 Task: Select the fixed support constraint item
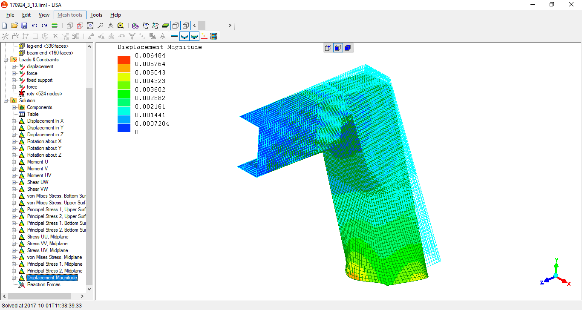pos(40,80)
